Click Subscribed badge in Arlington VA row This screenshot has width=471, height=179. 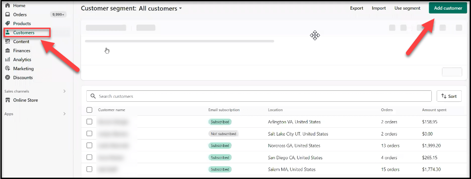220,122
